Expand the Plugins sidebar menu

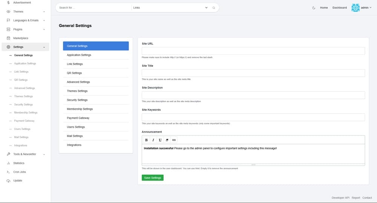25,29
